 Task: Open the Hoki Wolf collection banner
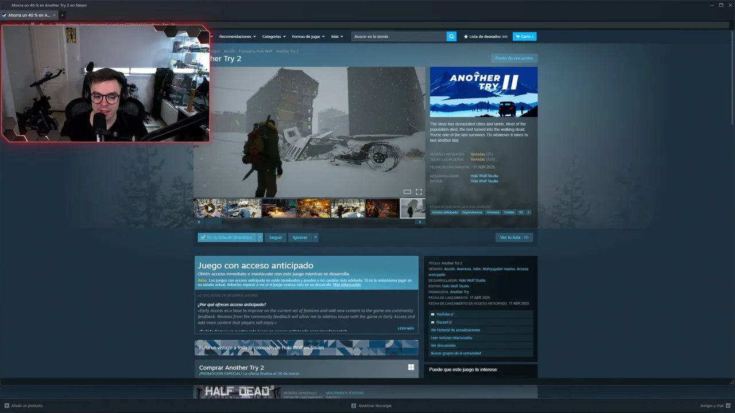pyautogui.click(x=307, y=348)
